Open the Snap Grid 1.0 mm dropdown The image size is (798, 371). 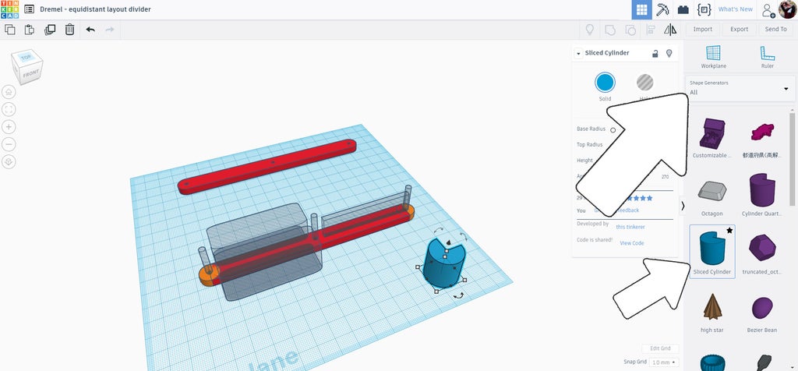(664, 362)
